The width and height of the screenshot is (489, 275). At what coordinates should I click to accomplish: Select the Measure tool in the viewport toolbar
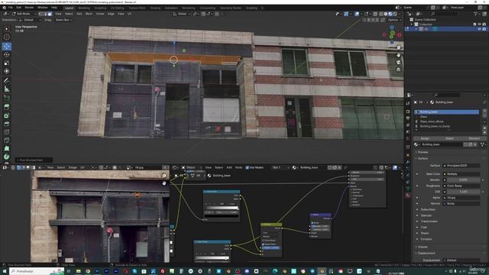click(7, 89)
